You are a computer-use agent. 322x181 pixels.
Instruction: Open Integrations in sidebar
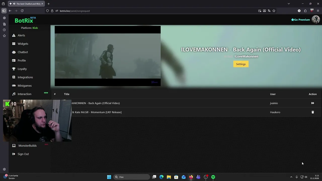pos(25,77)
